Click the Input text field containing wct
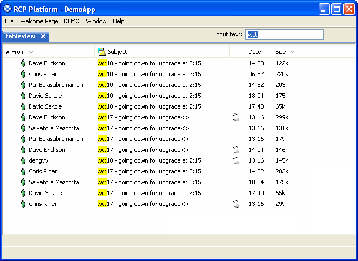Viewport: 358px width, 261px height. pyautogui.click(x=285, y=35)
